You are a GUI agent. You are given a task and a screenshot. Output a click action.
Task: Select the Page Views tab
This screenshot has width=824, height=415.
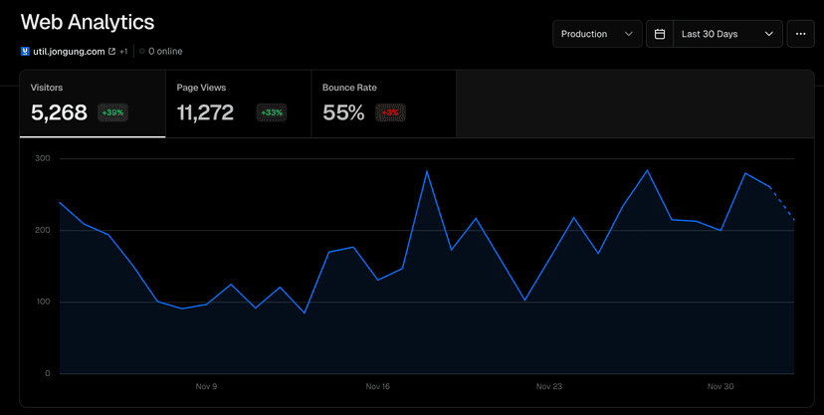point(238,104)
